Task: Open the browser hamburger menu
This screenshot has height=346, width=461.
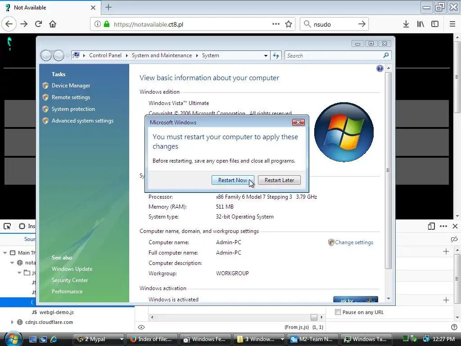Action: pos(452,24)
